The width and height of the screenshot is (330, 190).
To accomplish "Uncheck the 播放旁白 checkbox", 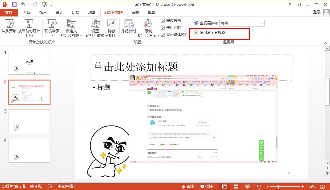I will pyautogui.click(x=163, y=21).
